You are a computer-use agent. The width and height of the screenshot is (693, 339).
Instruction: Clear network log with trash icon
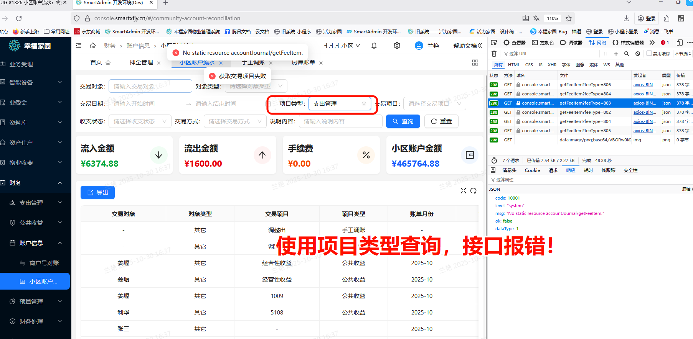(x=494, y=54)
